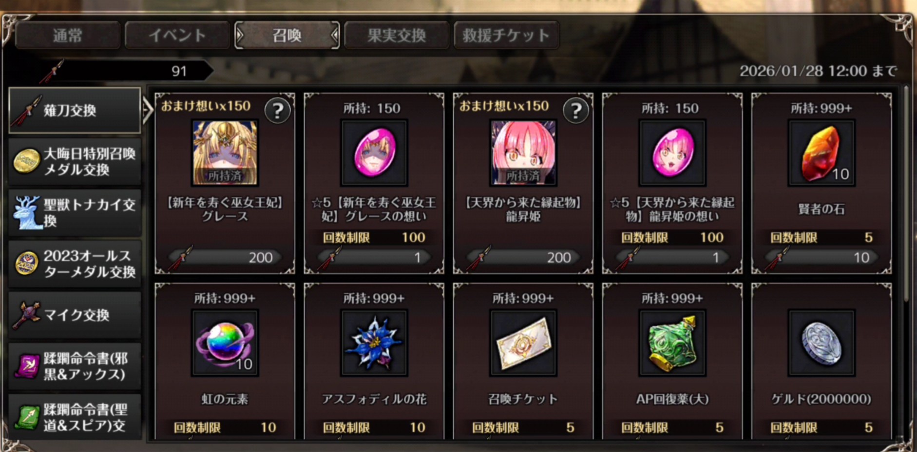Open help for Grace bonus omoi

point(278,111)
